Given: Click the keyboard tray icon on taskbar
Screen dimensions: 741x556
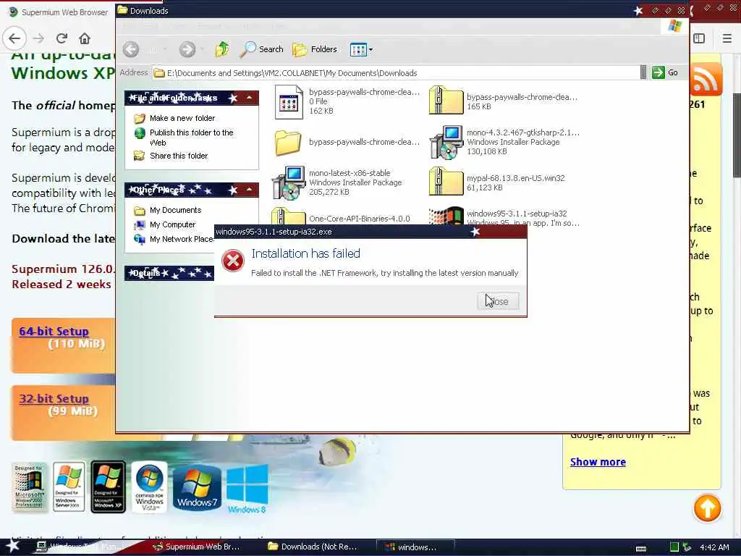Looking at the screenshot, I should coord(641,548).
